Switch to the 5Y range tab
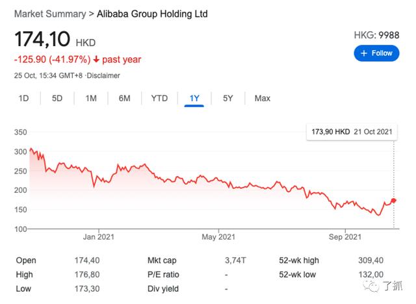The width and height of the screenshot is (416, 304). click(228, 98)
